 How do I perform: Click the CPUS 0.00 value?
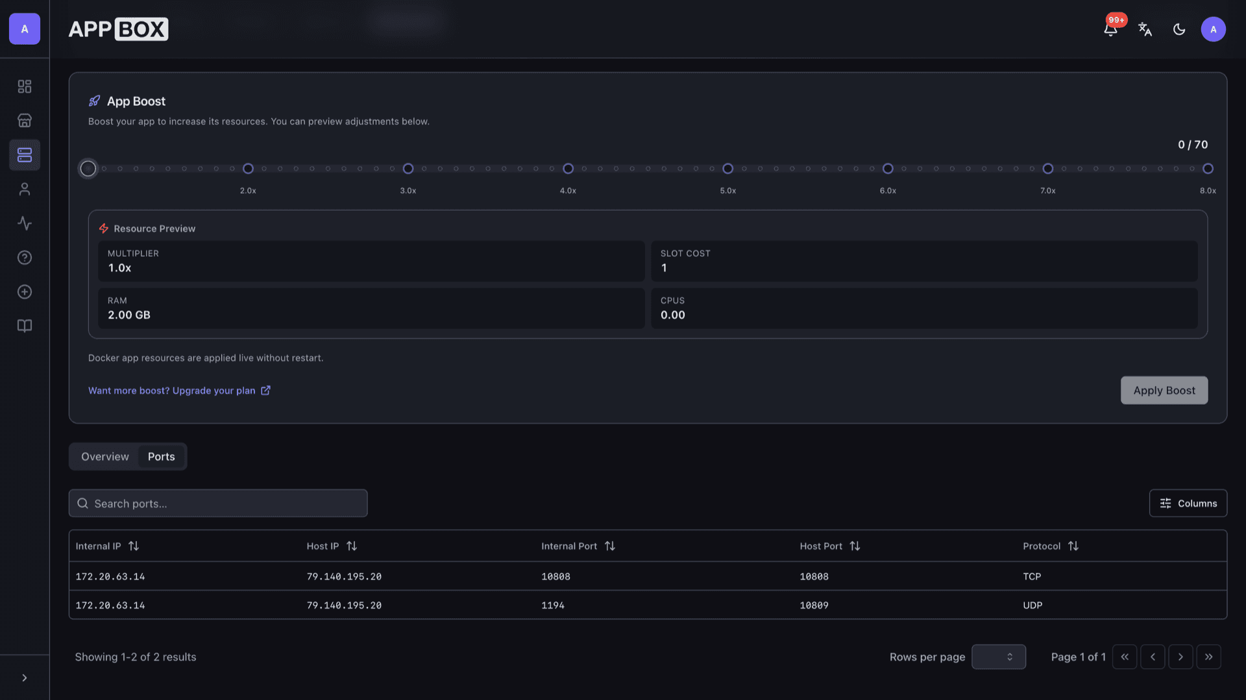[673, 315]
